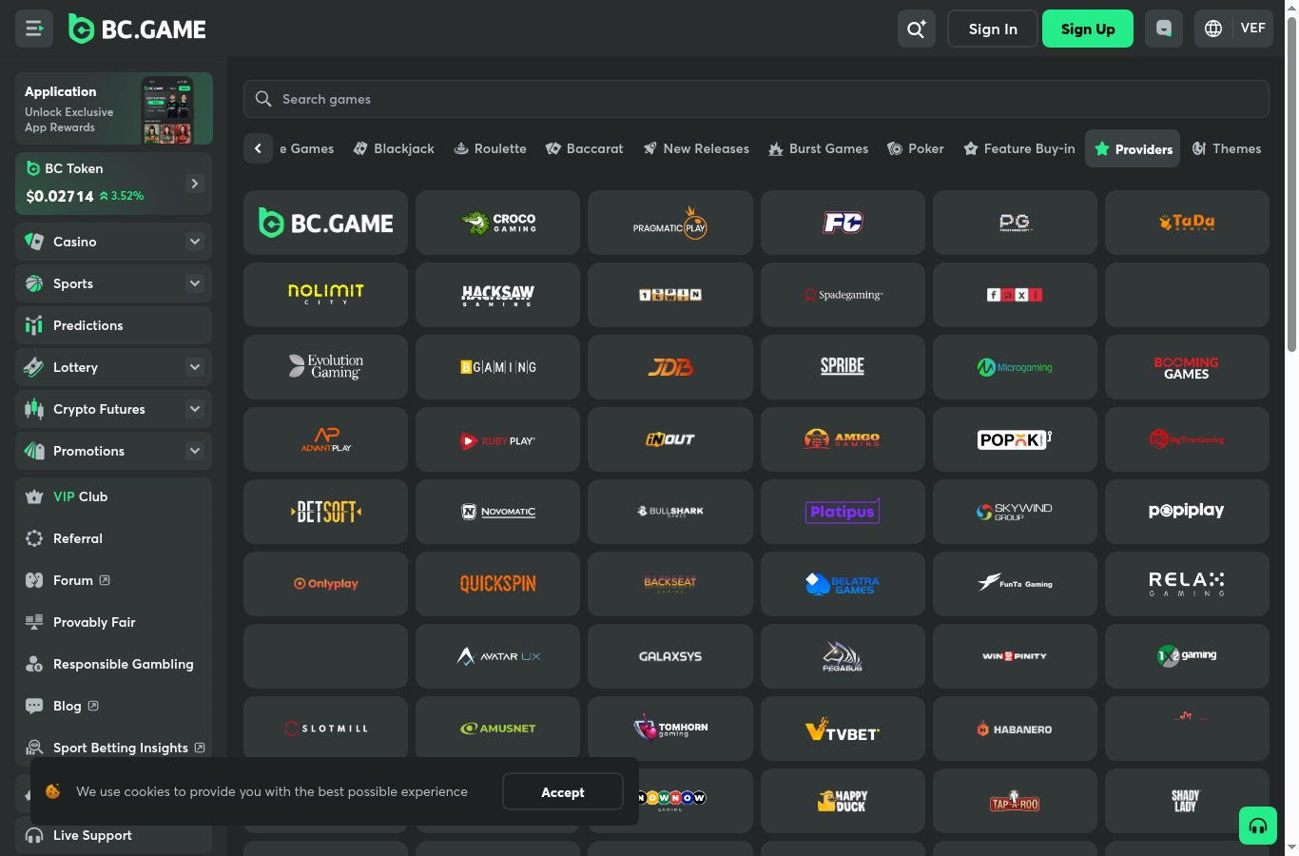Click the VIP Club crown icon
Viewport: 1299px width, 856px height.
(x=34, y=496)
